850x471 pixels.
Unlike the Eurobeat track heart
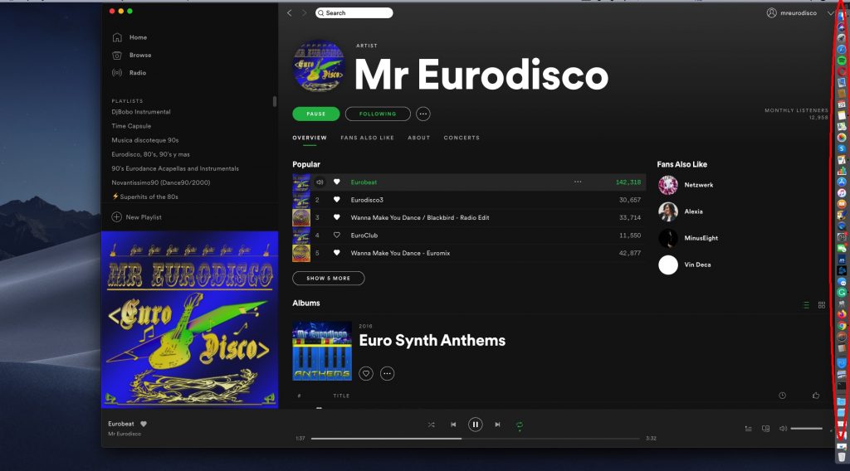[x=337, y=182]
